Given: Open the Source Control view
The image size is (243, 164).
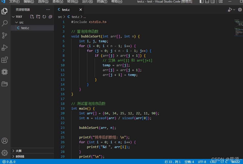Looking at the screenshot, I should click(5, 35).
